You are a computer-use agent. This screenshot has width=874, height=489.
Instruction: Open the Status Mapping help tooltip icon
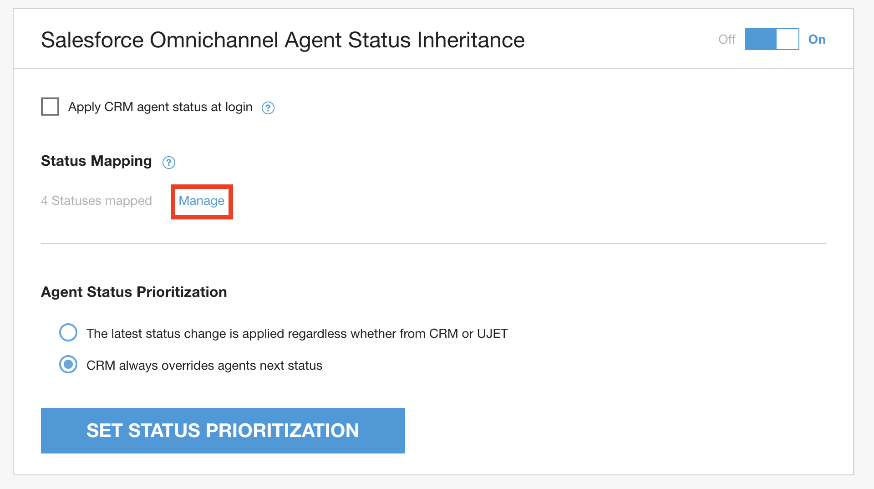169,163
